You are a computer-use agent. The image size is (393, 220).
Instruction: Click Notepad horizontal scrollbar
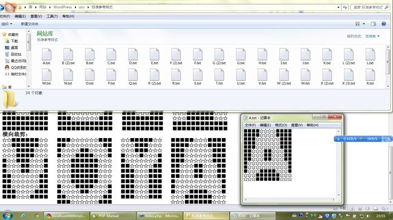pos(290,200)
